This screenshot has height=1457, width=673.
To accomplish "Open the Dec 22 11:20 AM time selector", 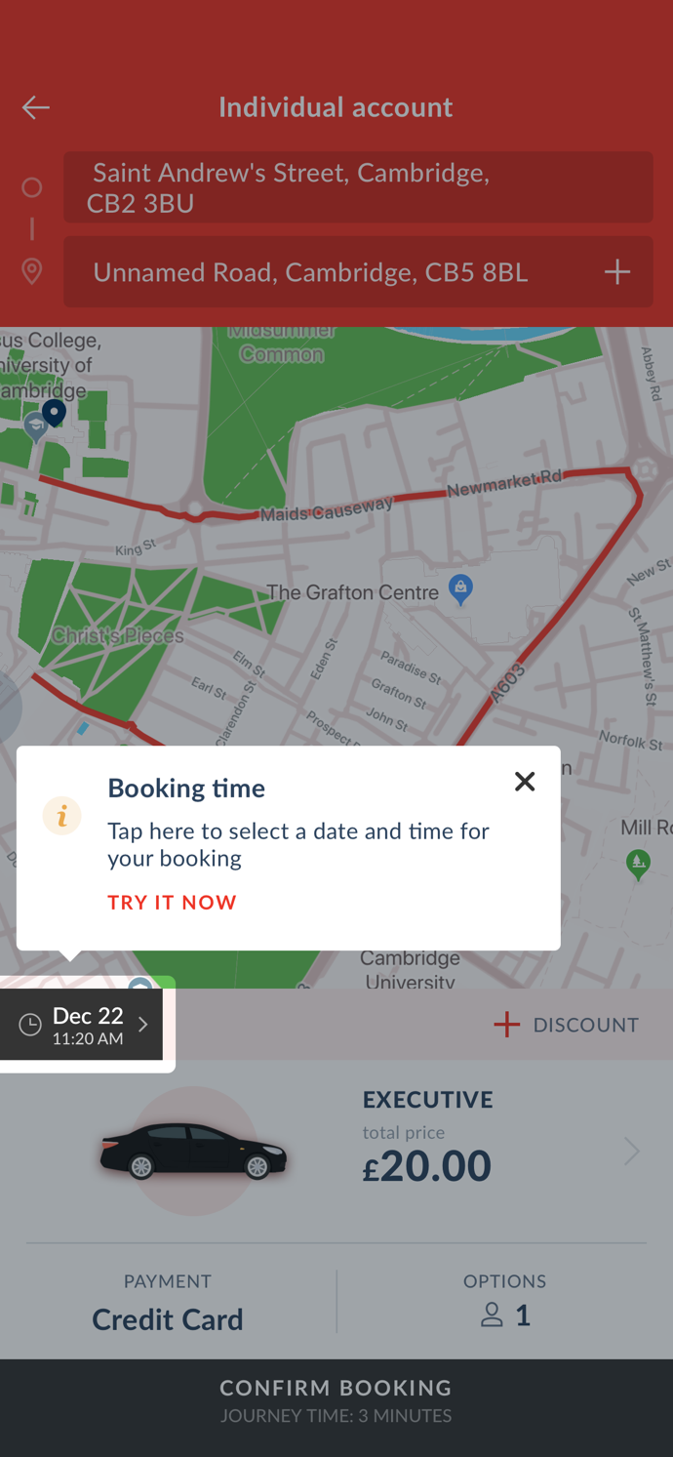I will [x=88, y=1025].
